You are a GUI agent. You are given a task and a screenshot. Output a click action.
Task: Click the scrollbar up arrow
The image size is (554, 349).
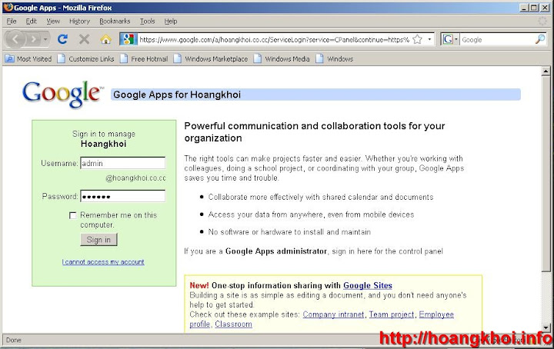pos(546,71)
